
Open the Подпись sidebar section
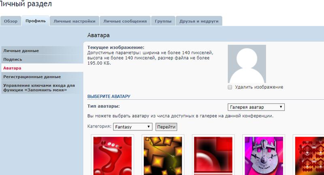[x=42, y=59]
